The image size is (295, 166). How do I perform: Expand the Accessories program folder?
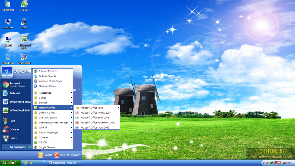click(53, 93)
